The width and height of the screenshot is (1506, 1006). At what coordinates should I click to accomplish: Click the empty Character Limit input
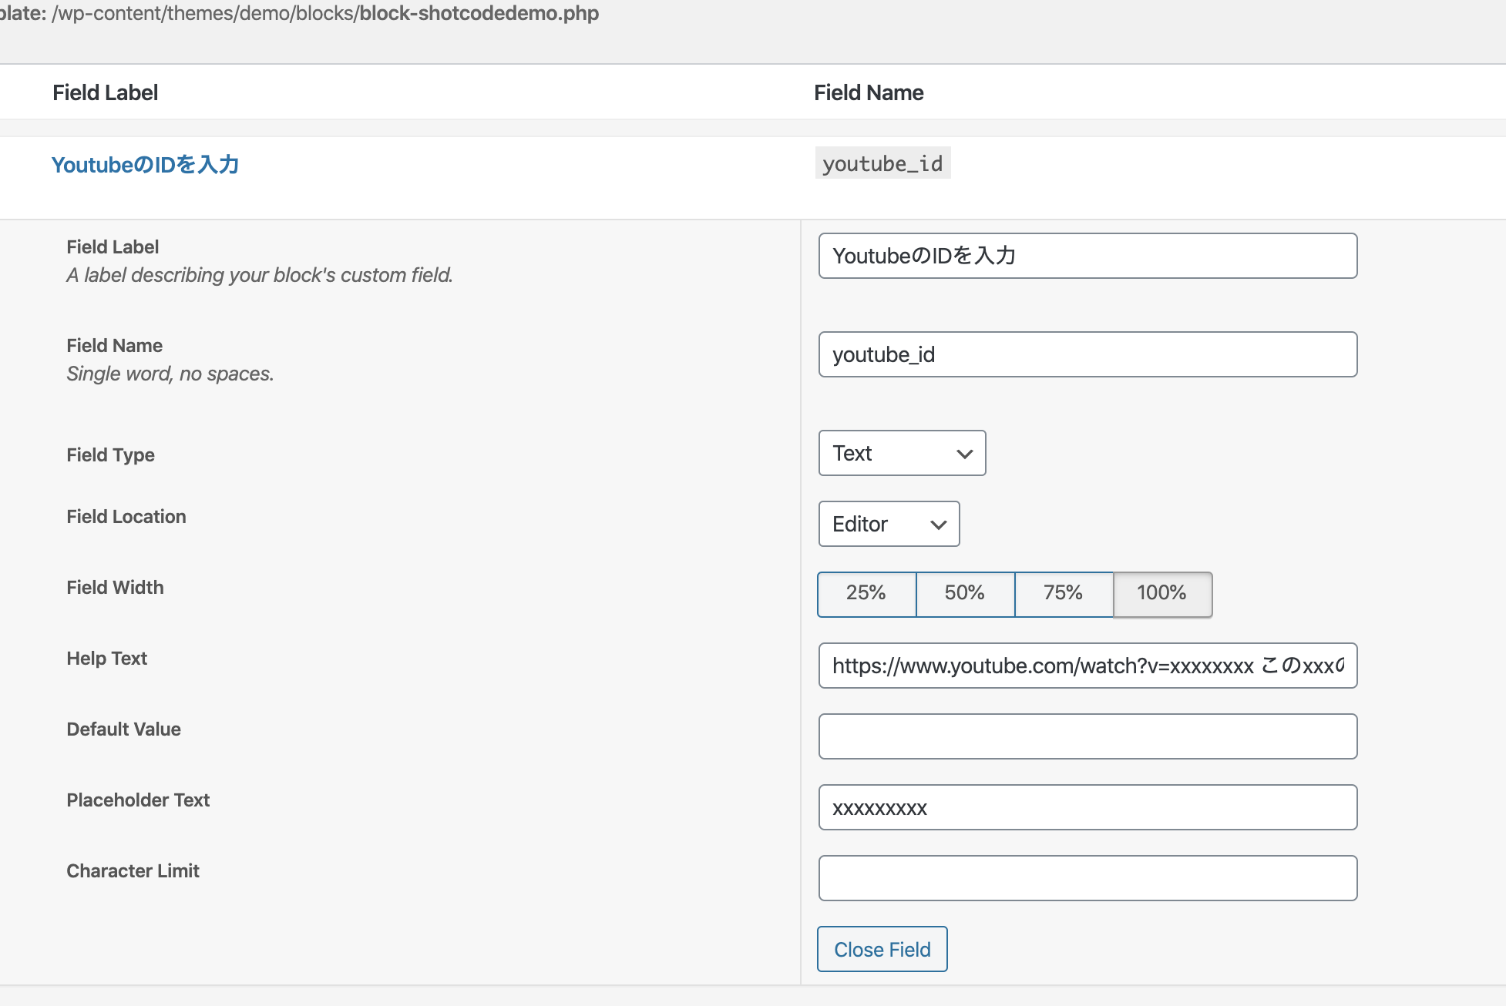(1087, 878)
